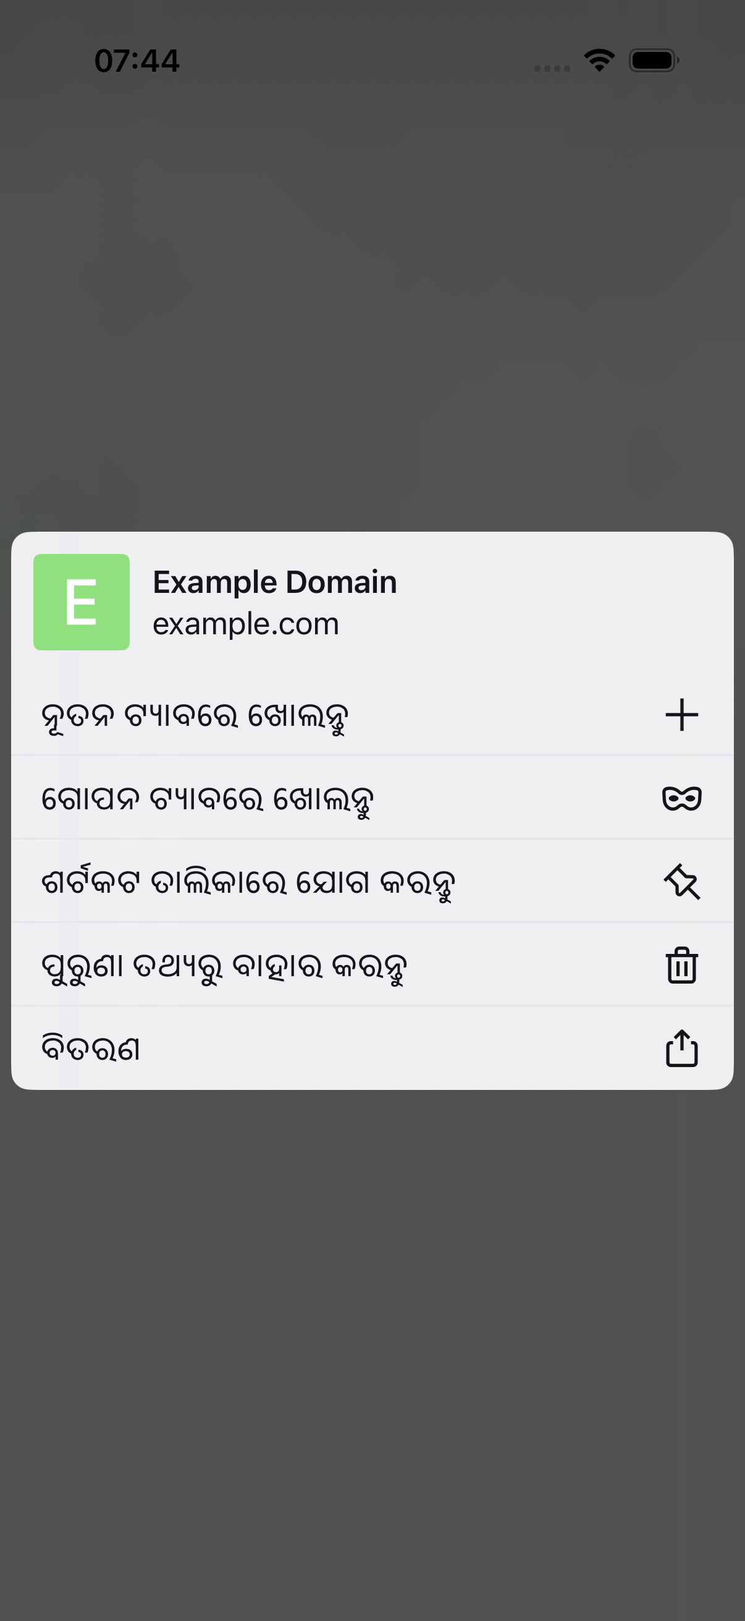Tap the pin shortcut icon
The height and width of the screenshot is (1621, 745).
pyautogui.click(x=681, y=882)
